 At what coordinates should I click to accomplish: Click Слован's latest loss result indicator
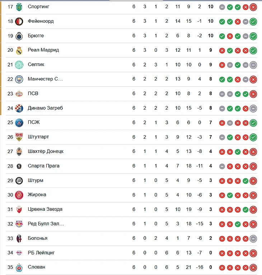tap(253, 267)
